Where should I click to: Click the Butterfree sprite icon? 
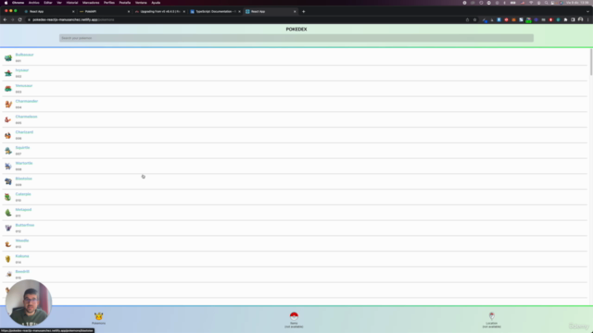[8, 228]
